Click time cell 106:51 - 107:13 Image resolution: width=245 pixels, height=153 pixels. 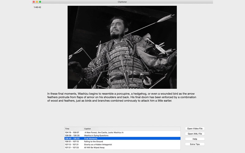(x=72, y=141)
